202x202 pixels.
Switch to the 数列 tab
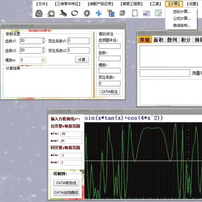[172, 40]
